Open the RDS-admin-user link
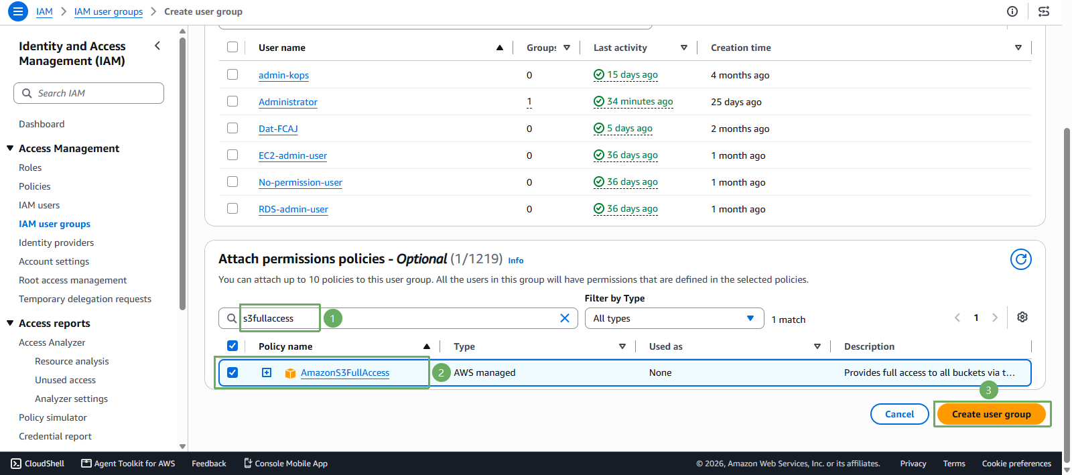This screenshot has width=1072, height=475. coord(293,209)
